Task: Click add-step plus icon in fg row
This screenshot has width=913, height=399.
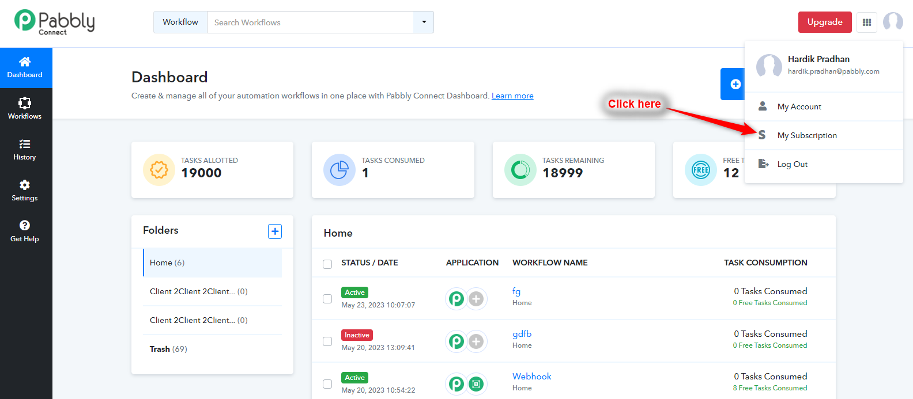Action: (x=476, y=299)
